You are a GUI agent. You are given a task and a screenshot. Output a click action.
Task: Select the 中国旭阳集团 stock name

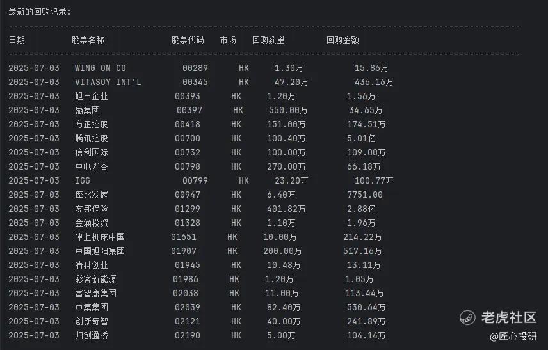coord(100,251)
